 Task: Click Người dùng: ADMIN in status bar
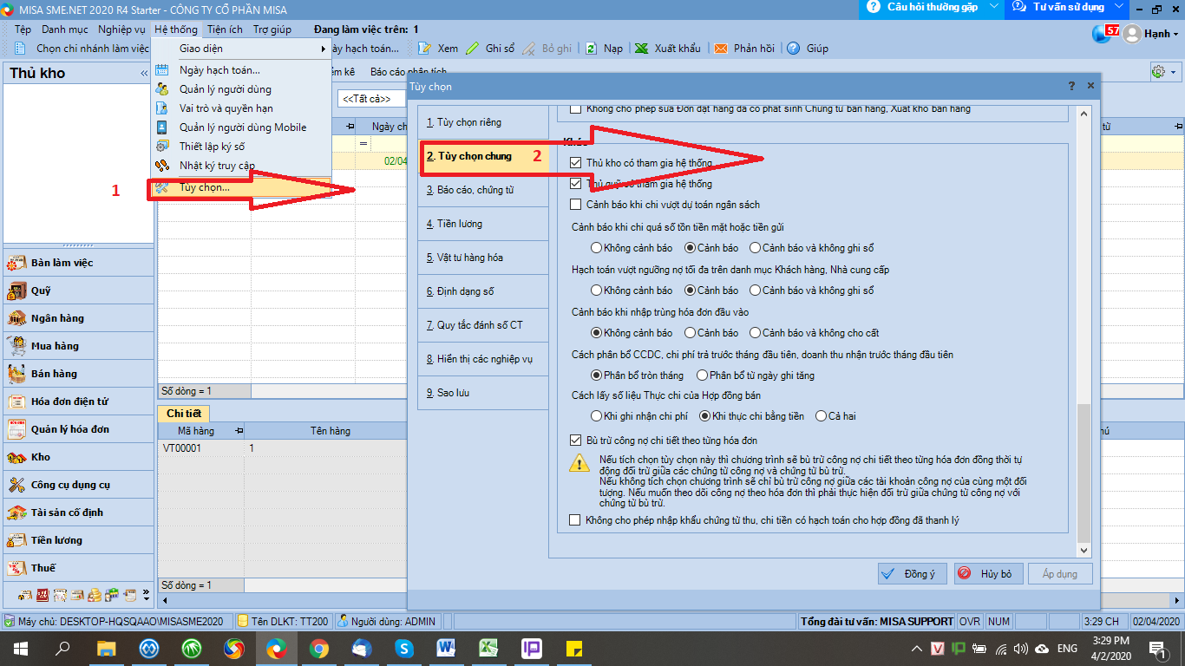tap(388, 621)
